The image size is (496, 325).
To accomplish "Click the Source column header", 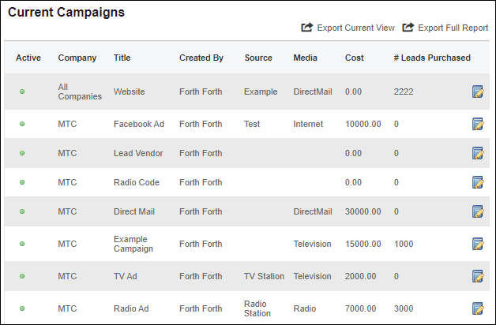I will 258,58.
